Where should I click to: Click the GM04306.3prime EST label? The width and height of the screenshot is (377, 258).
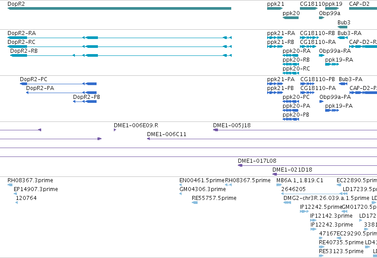click(x=203, y=189)
